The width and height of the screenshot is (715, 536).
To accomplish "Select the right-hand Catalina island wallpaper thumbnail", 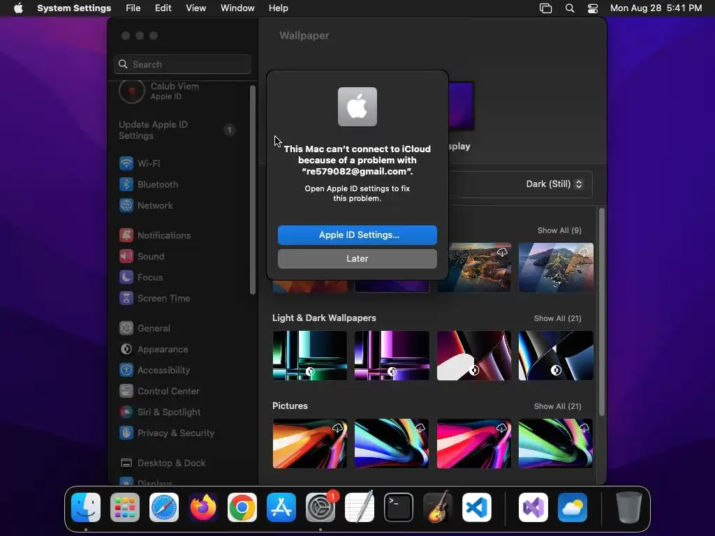I will (556, 267).
